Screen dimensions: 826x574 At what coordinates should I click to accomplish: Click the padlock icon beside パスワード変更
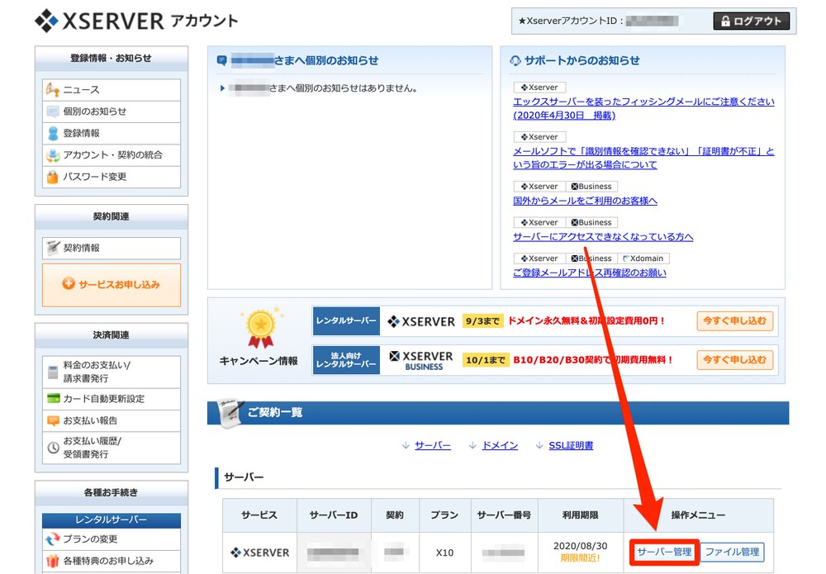click(52, 177)
